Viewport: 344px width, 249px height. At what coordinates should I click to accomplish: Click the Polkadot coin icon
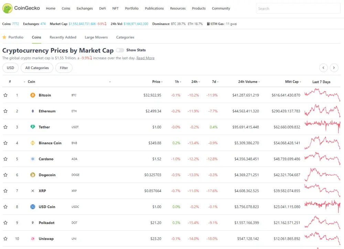pyautogui.click(x=33, y=223)
